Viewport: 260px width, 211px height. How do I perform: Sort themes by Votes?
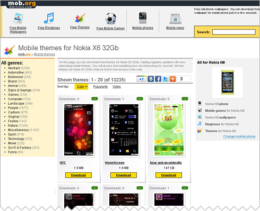pyautogui.click(x=117, y=87)
